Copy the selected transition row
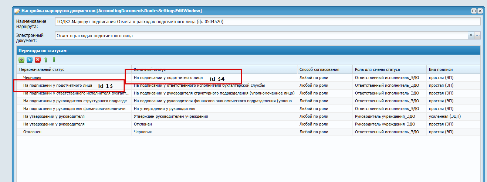The height and width of the screenshot is (182, 487). (30, 59)
